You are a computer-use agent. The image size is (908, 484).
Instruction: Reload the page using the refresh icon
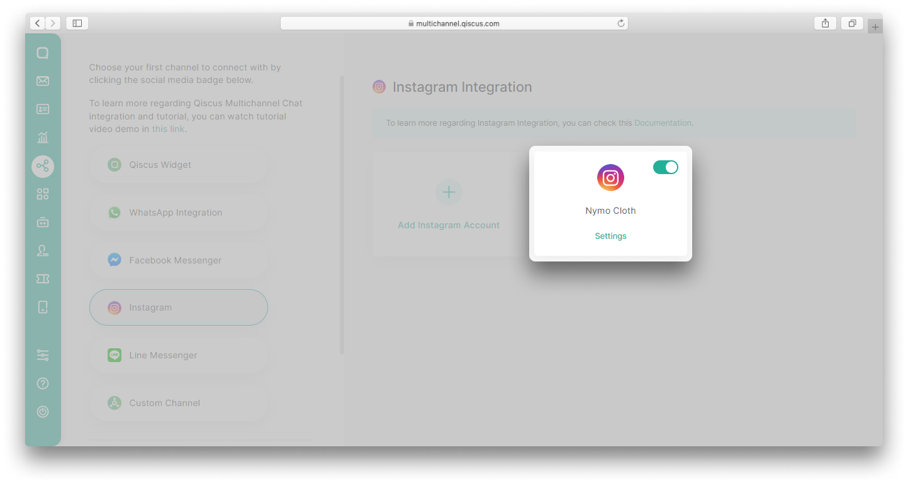tap(620, 23)
